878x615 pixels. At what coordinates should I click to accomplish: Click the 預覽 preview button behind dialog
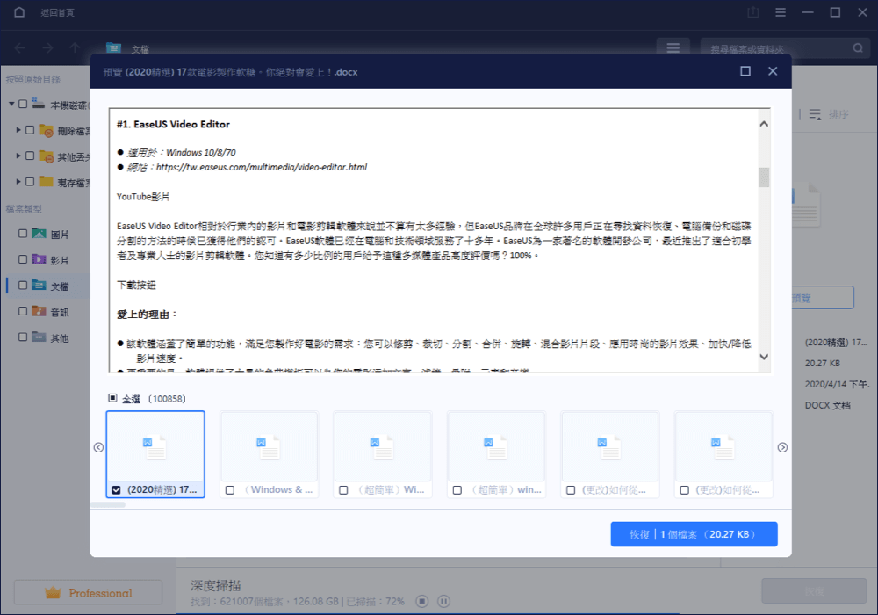(x=822, y=298)
